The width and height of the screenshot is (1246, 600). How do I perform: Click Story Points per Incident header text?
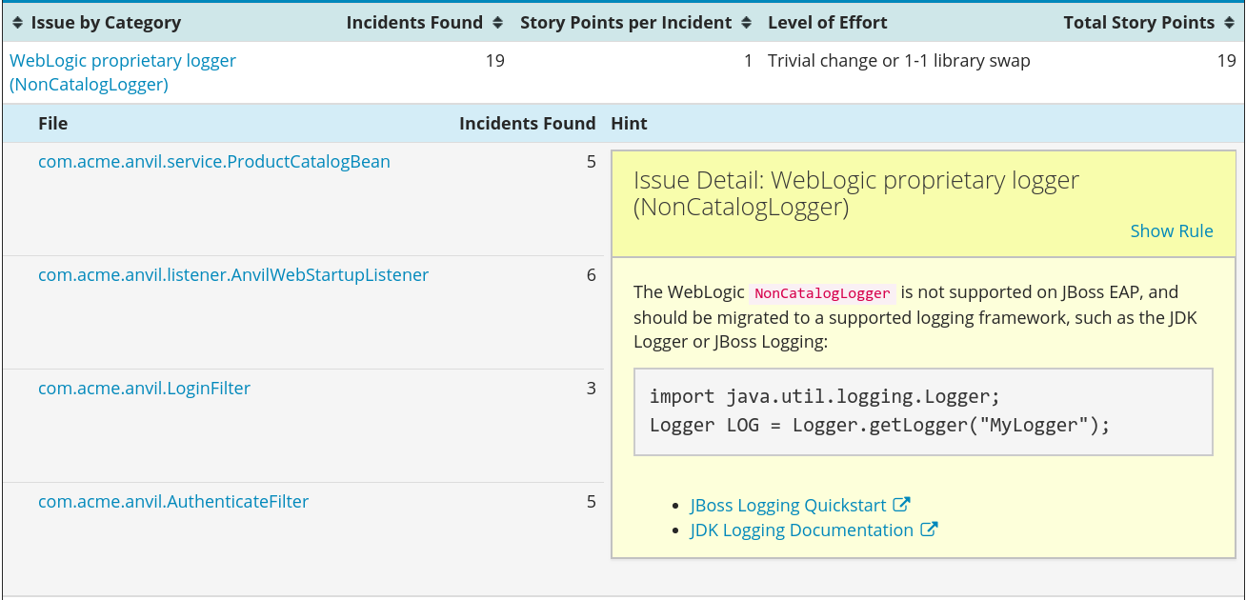click(626, 23)
